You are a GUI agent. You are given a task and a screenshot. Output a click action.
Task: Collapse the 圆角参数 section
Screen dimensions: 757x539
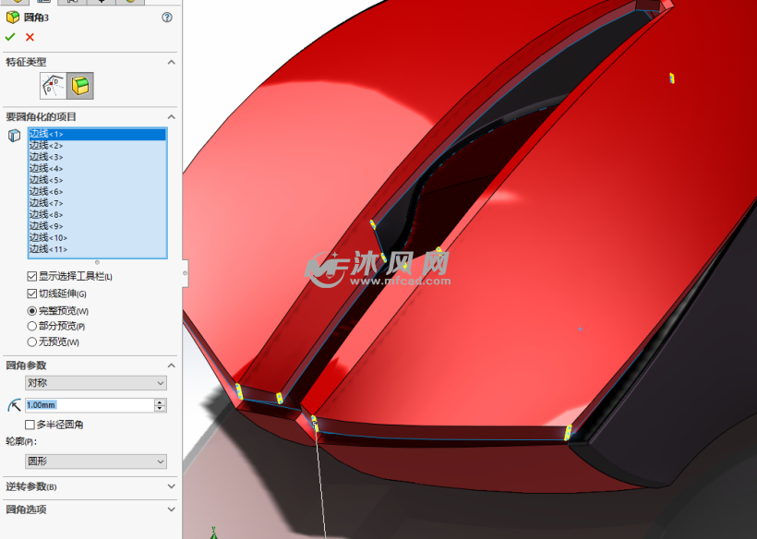172,365
